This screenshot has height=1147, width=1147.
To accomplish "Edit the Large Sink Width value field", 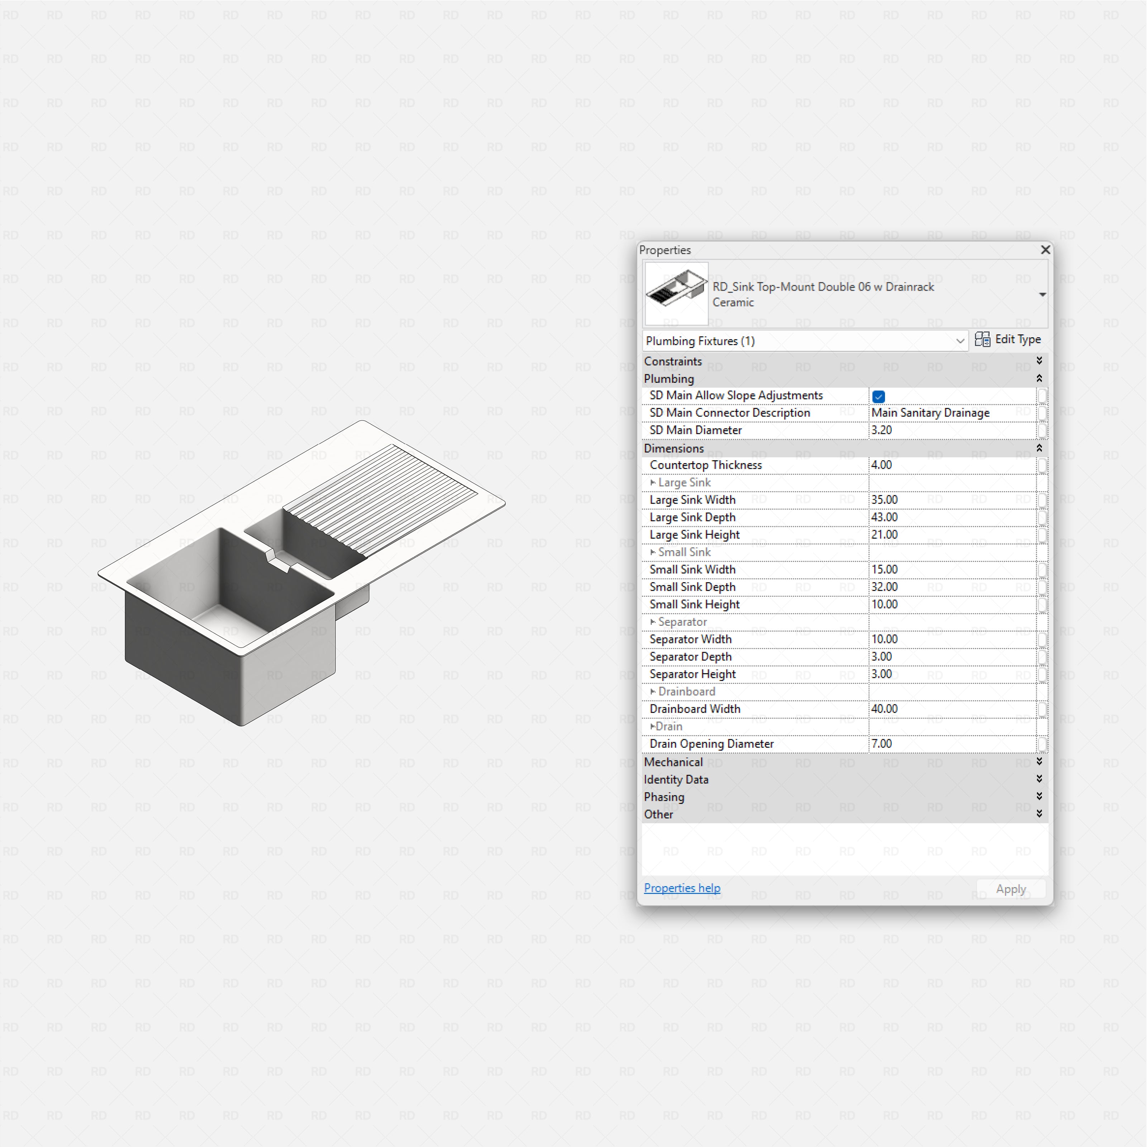I will [950, 500].
